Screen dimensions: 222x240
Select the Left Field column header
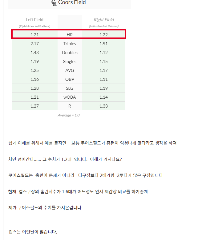(x=34, y=20)
